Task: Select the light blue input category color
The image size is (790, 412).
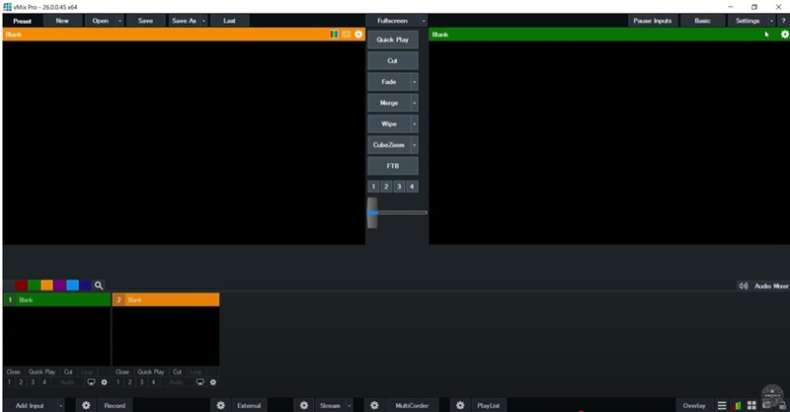Action: click(72, 286)
